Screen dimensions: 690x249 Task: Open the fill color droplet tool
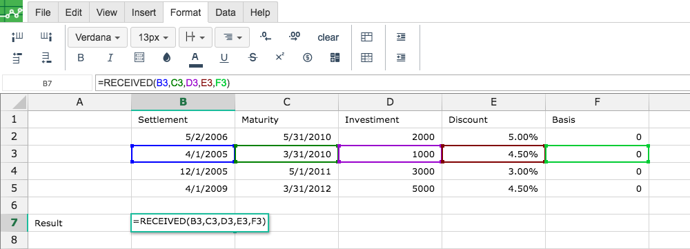click(167, 58)
